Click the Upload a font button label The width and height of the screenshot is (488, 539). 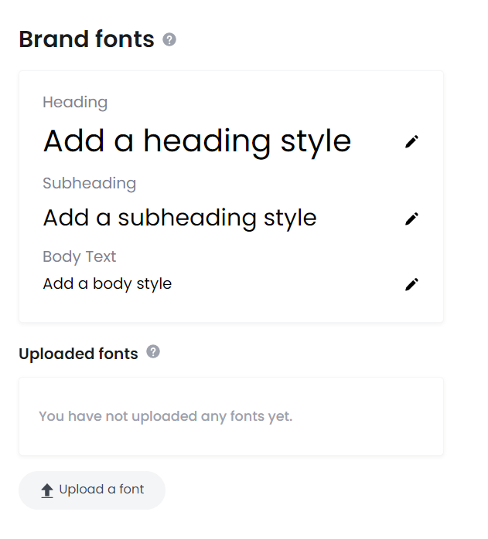pyautogui.click(x=101, y=489)
